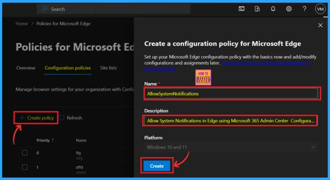Click priority value 1
The width and height of the screenshot is (330, 180).
click(37, 167)
